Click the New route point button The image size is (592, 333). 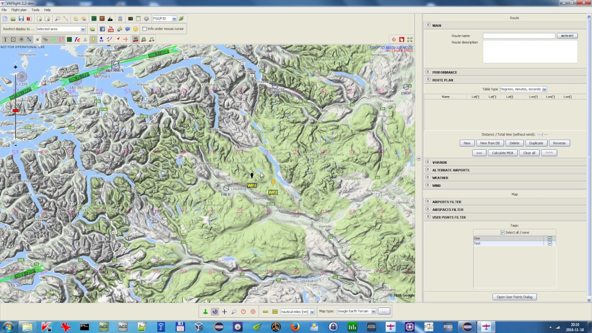point(467,143)
